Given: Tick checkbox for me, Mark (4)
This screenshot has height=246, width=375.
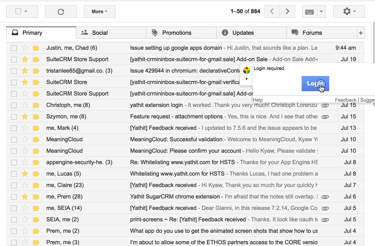Looking at the screenshot, I should (14, 128).
